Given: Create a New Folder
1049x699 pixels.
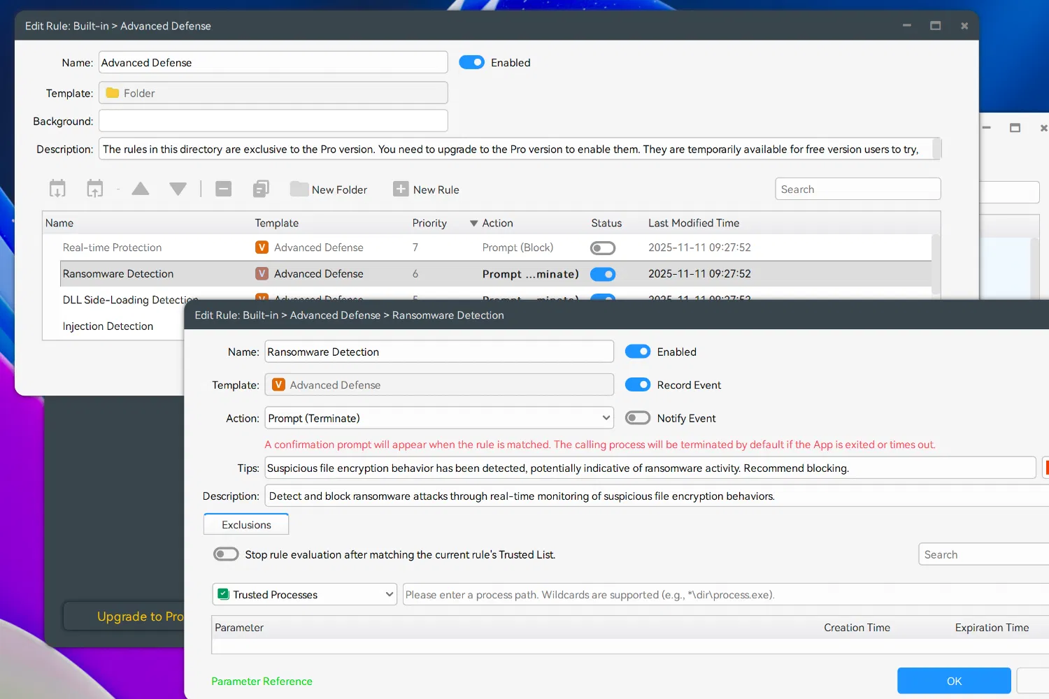Looking at the screenshot, I should (329, 189).
